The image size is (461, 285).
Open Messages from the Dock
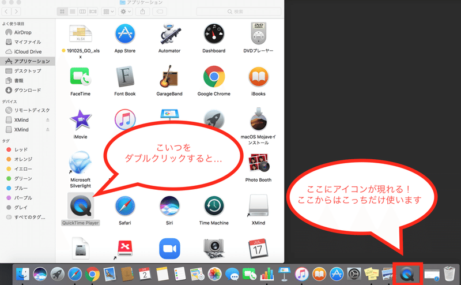(232, 274)
